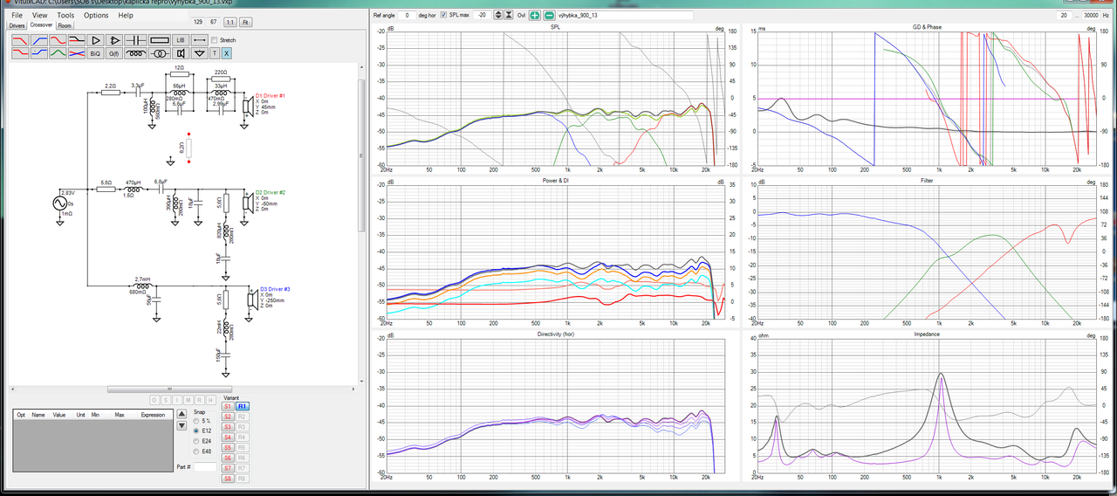Image resolution: width=1117 pixels, height=496 pixels.
Task: Click the 1:1 zoom button
Action: pos(230,22)
